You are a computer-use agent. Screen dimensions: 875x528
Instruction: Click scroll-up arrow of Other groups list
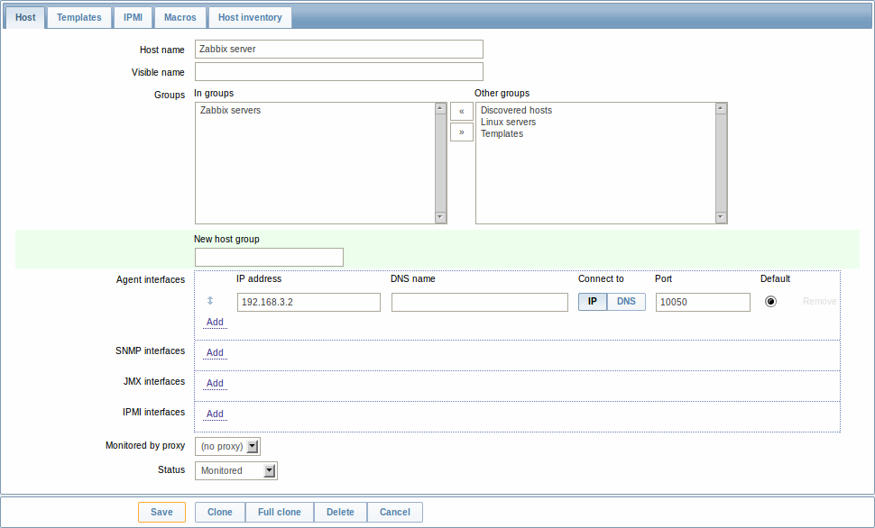[x=721, y=108]
